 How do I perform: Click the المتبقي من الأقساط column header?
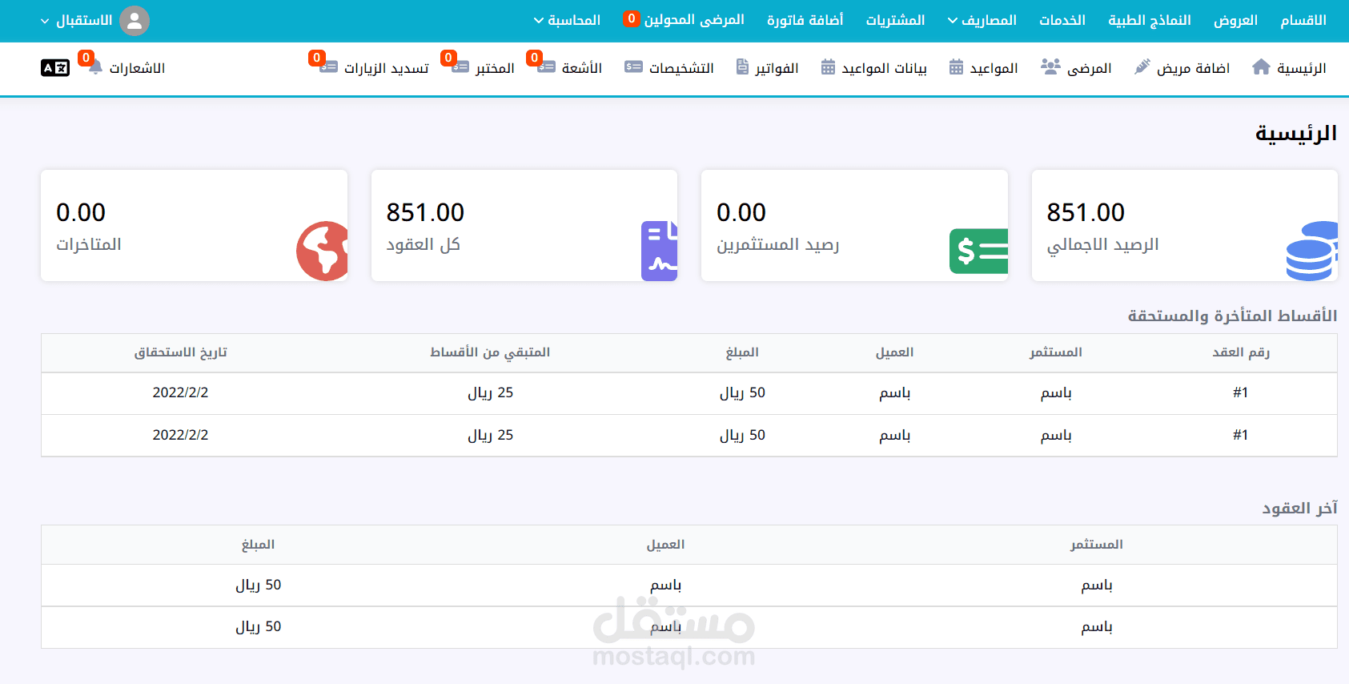tap(490, 352)
